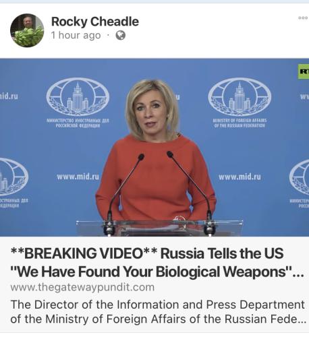This screenshot has width=309, height=337.
Task: Click the Rocky Cheadle name link
Action: pyautogui.click(x=95, y=22)
